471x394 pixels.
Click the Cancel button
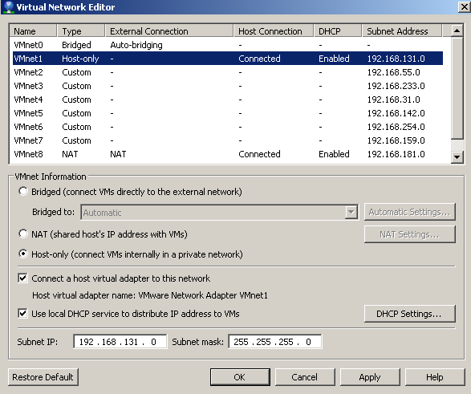click(x=305, y=377)
